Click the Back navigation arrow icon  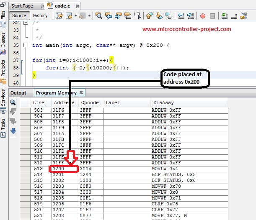tap(69, 16)
